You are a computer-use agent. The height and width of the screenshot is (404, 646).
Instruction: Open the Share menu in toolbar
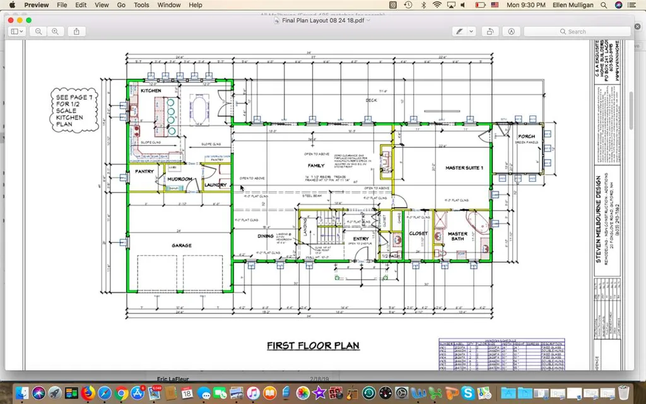pyautogui.click(x=76, y=32)
